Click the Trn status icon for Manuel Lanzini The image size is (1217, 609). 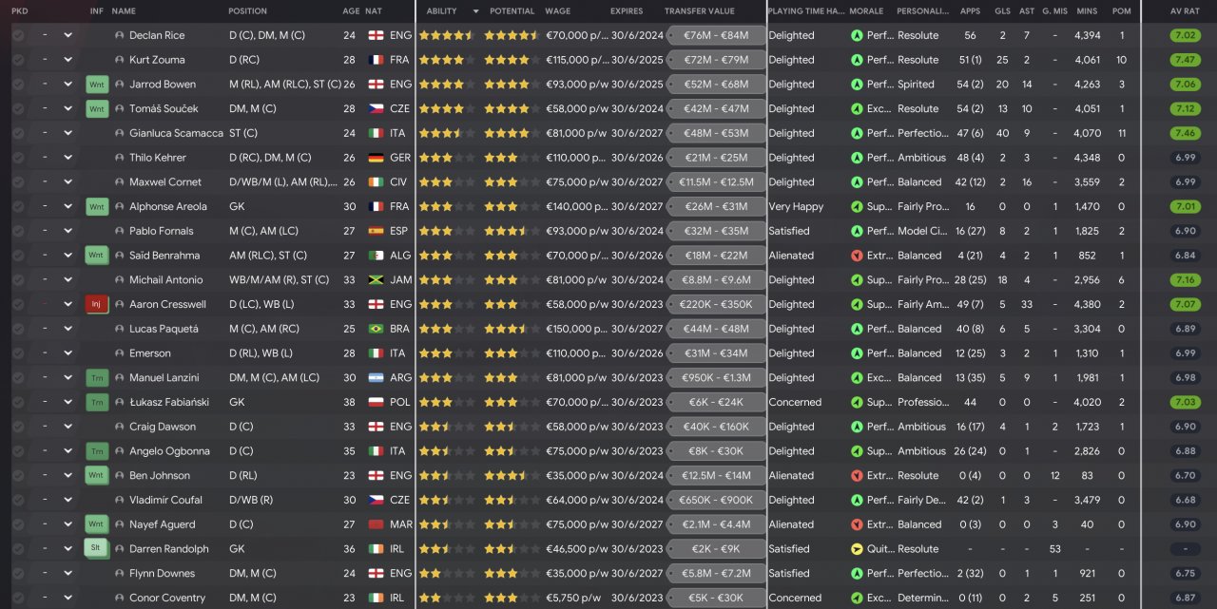97,378
